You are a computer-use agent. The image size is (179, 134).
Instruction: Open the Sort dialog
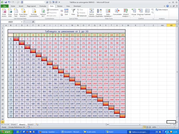coord(66,13)
